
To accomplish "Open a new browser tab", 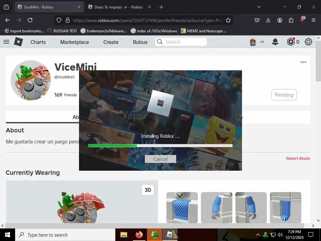I will tap(161, 7).
